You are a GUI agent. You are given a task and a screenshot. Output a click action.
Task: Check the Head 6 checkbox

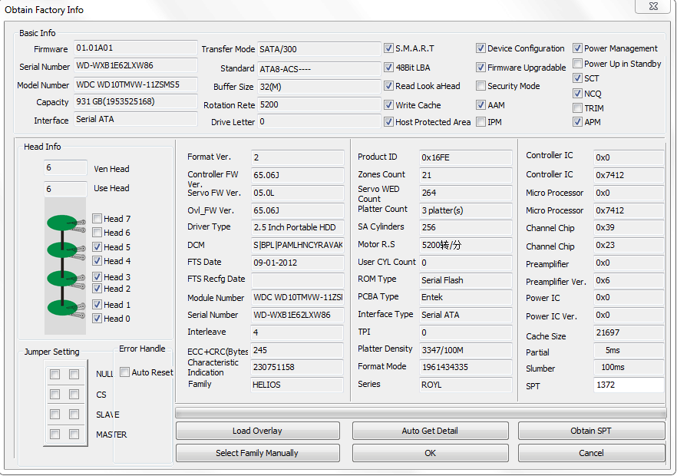(x=97, y=233)
